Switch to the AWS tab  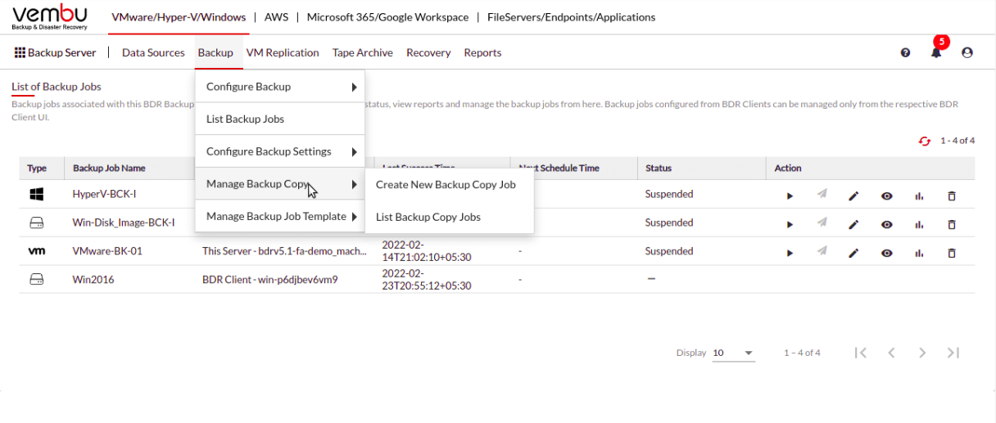[277, 17]
